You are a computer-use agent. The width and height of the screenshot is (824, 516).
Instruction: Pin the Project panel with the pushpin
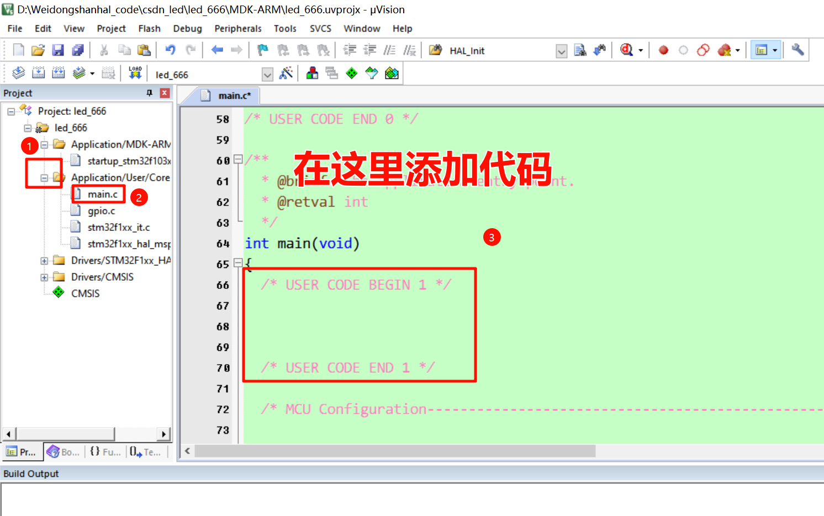pos(149,93)
